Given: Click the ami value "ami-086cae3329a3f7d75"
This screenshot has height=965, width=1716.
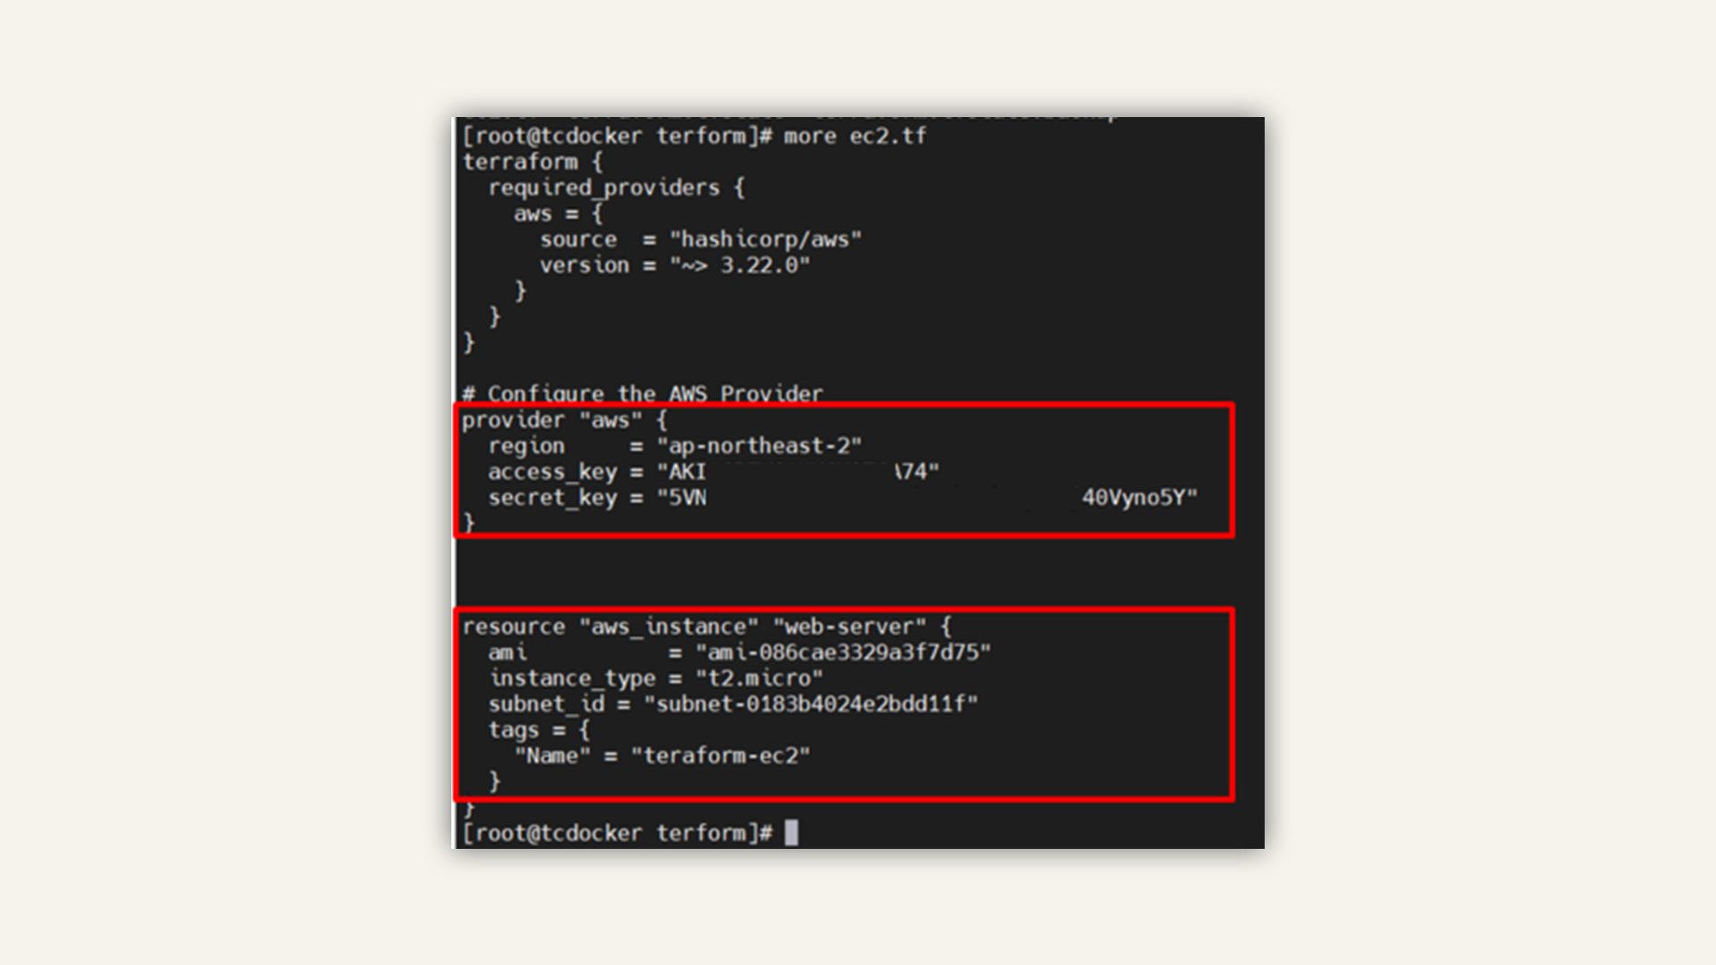Looking at the screenshot, I should [844, 652].
